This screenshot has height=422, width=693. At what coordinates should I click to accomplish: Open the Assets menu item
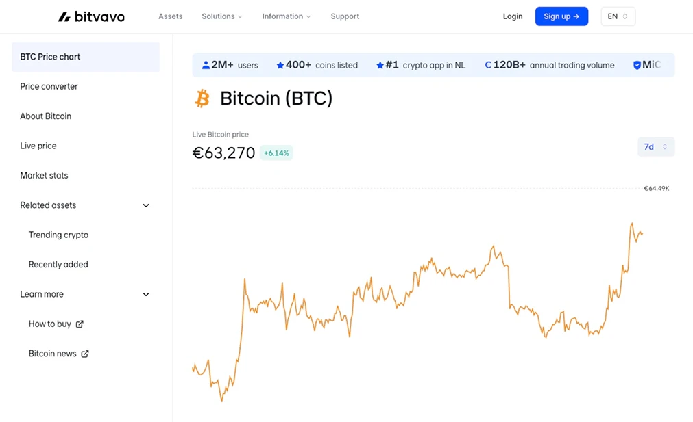click(170, 16)
